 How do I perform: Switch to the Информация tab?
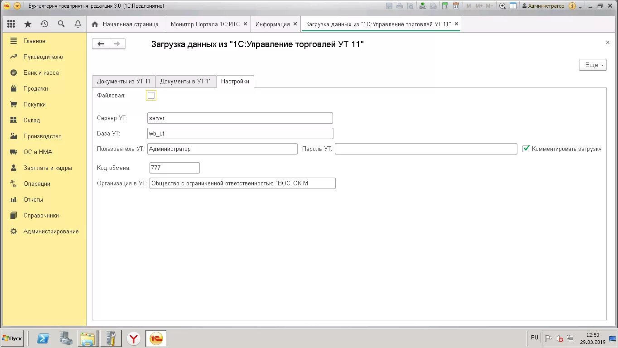(272, 24)
